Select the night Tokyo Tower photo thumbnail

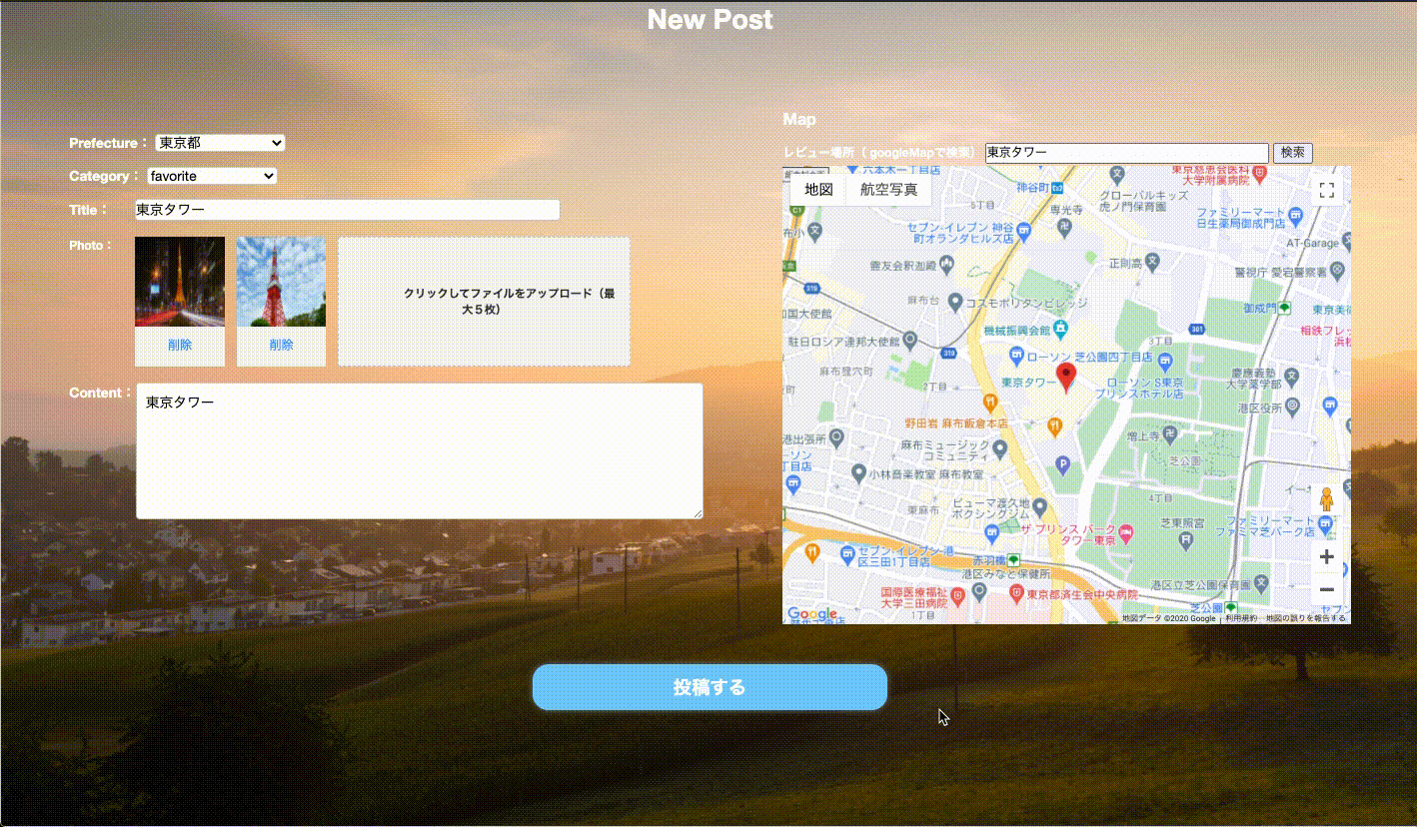(180, 282)
